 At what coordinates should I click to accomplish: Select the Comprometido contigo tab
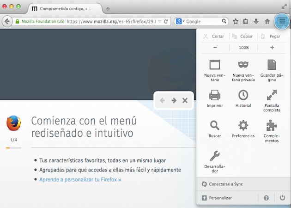pos(65,8)
